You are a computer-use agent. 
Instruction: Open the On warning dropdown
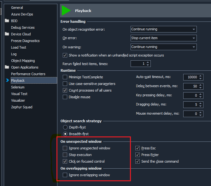[163, 47]
